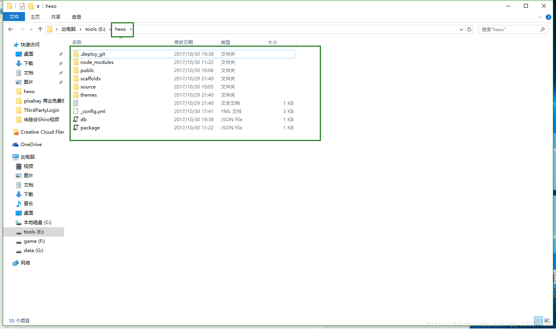
Task: Select the source folder
Action: [x=183, y=87]
